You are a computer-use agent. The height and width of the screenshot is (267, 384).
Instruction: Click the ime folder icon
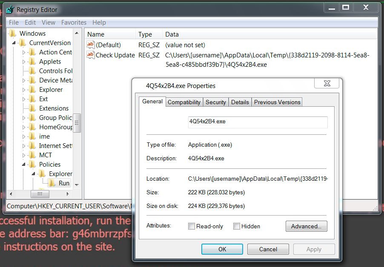(32, 136)
